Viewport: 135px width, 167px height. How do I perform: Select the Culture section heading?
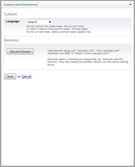pos(10,14)
